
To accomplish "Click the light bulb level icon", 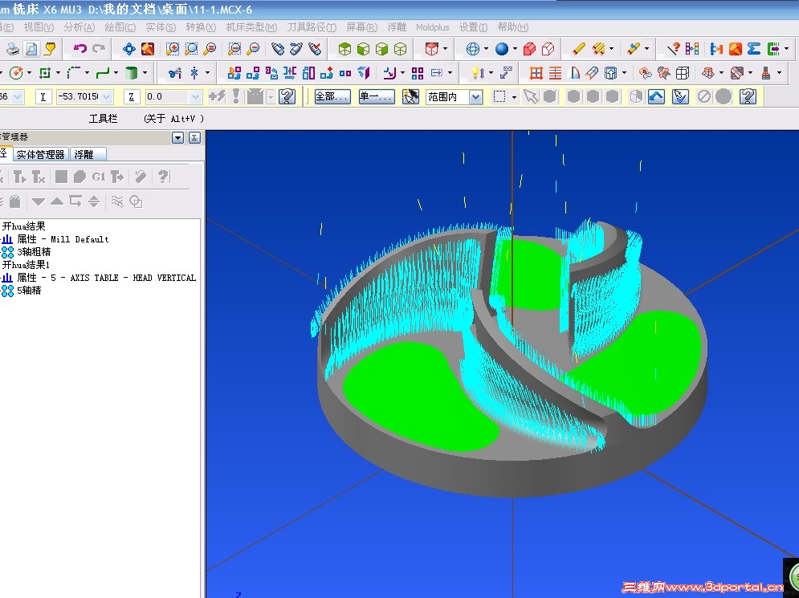I will click(478, 73).
